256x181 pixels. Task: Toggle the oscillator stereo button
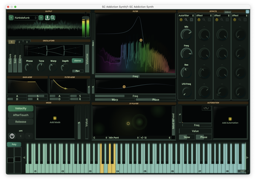(x=78, y=60)
